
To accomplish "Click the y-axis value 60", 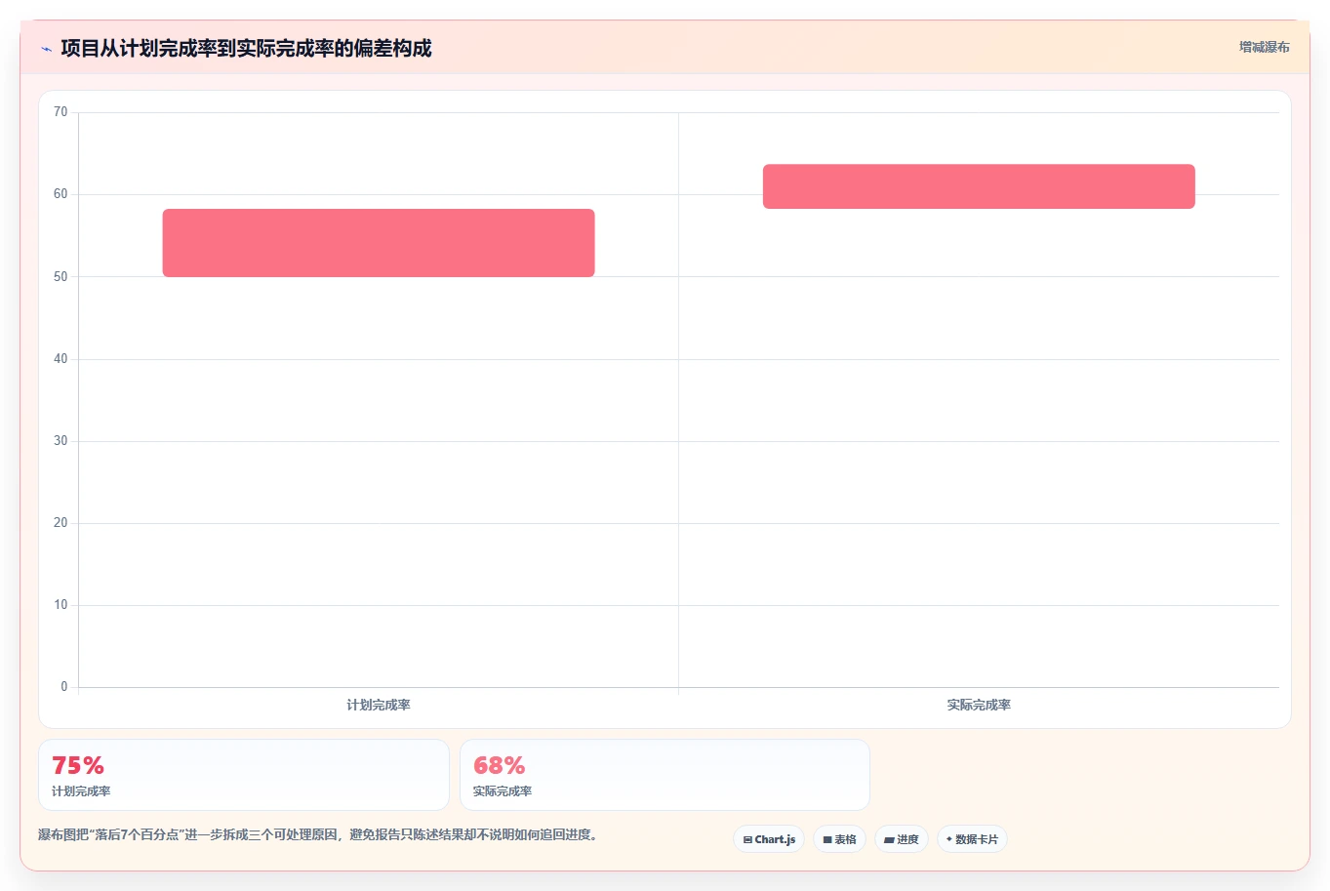I will click(60, 194).
